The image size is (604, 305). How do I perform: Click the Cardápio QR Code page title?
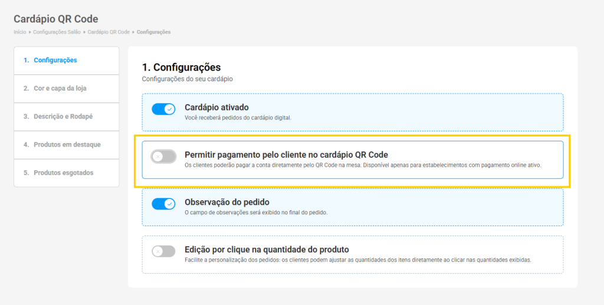56,19
